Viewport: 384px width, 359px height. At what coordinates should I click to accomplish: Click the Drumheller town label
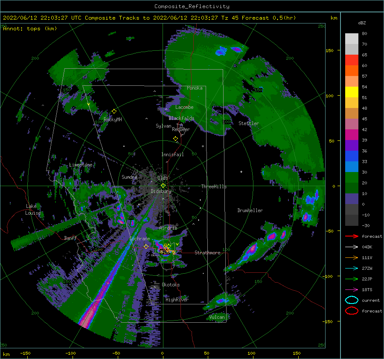[250, 210]
